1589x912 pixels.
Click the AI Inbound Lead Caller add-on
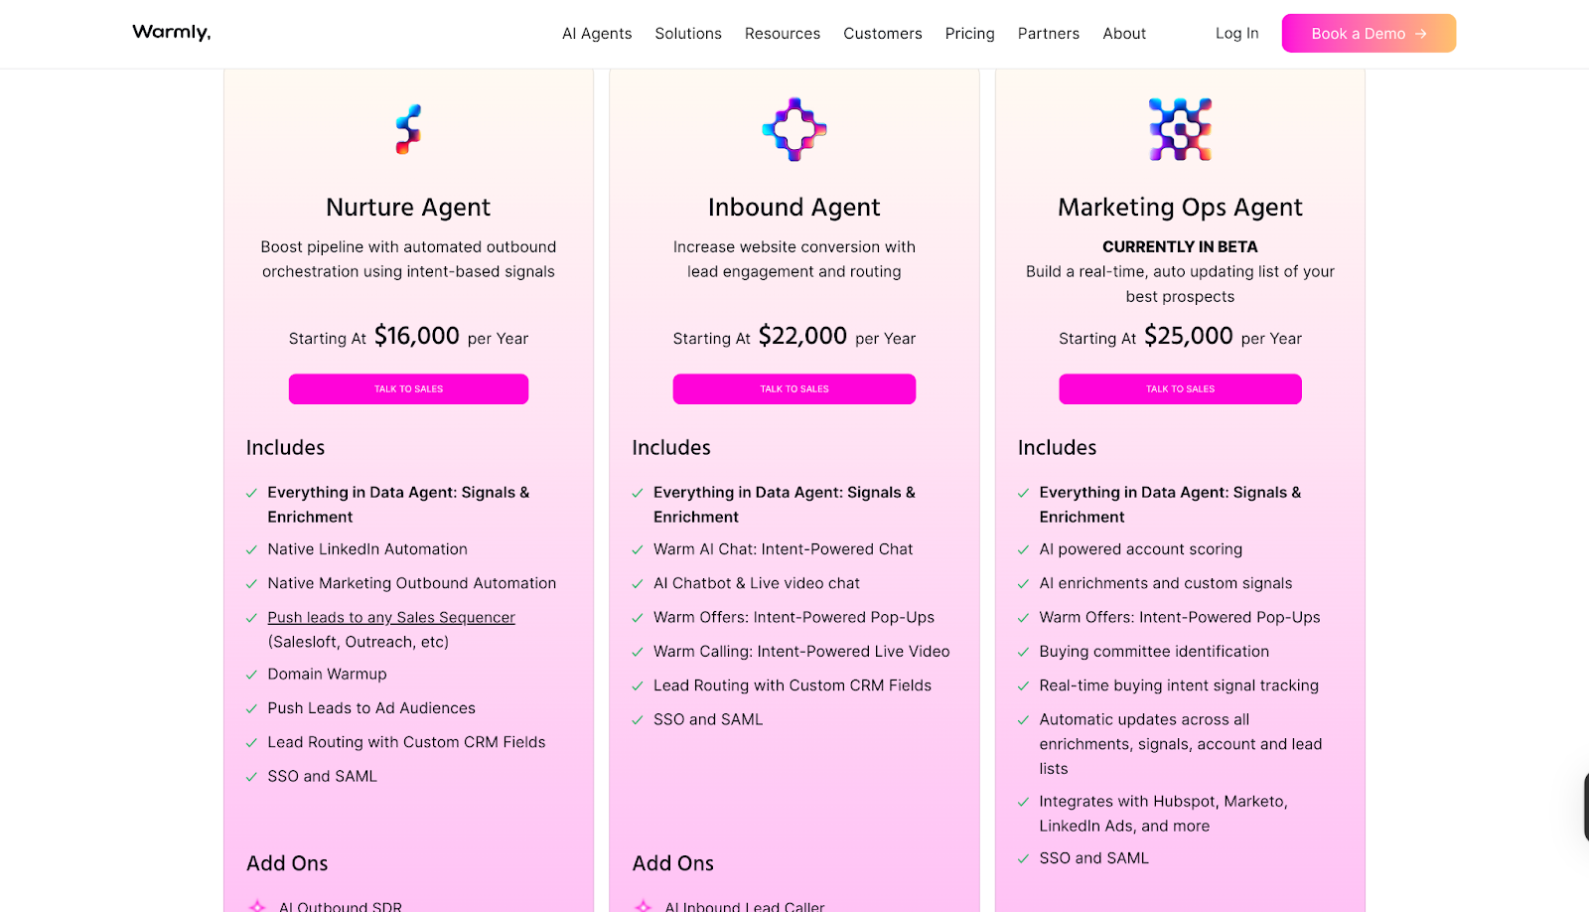coord(745,906)
